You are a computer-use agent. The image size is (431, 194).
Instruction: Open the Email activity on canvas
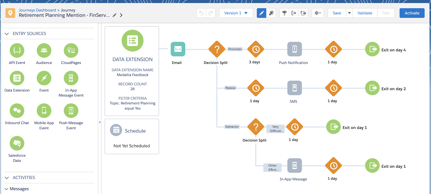[178, 49]
